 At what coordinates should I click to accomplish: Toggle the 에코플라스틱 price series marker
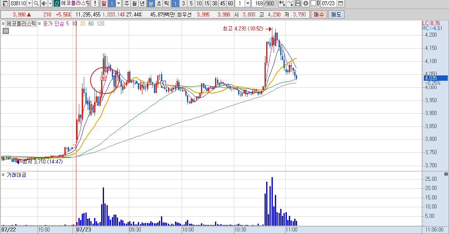tap(3, 24)
